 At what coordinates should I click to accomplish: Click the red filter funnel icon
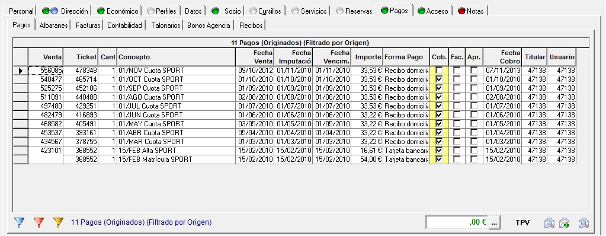coord(39,222)
